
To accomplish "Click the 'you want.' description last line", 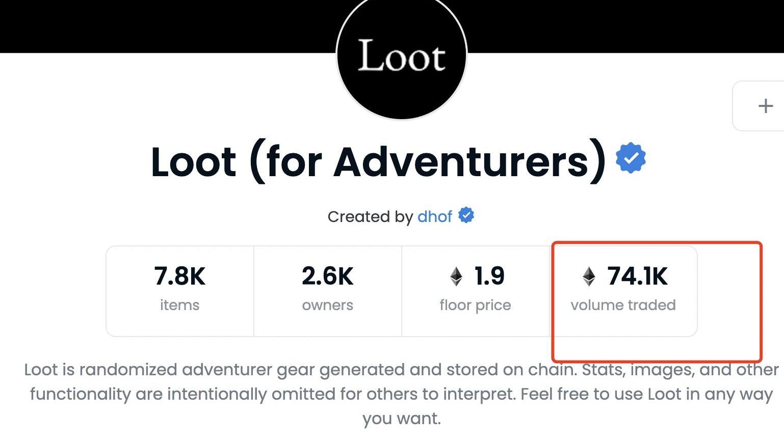I will (402, 419).
